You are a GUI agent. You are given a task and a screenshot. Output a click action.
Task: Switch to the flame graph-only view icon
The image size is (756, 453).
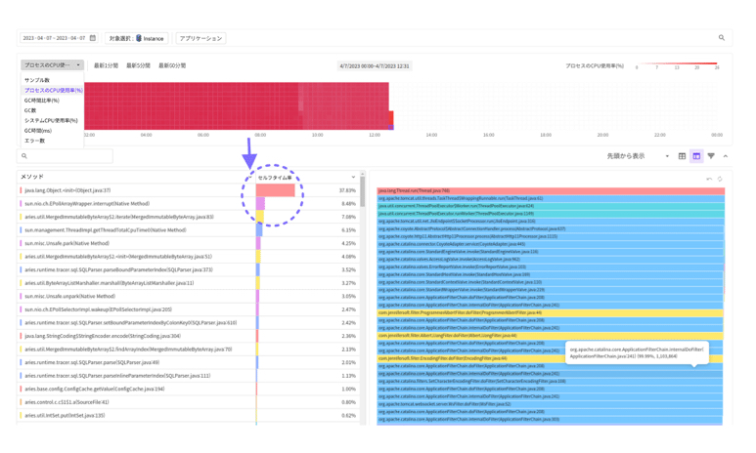tap(711, 156)
